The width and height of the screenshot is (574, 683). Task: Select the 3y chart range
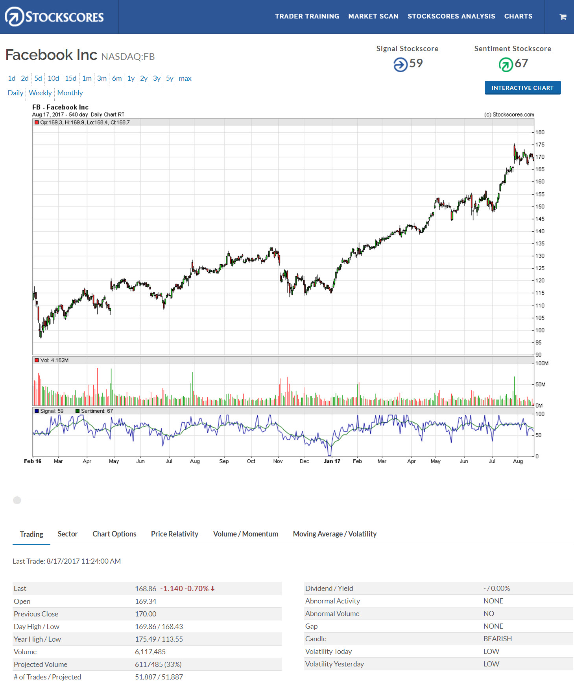click(x=157, y=78)
